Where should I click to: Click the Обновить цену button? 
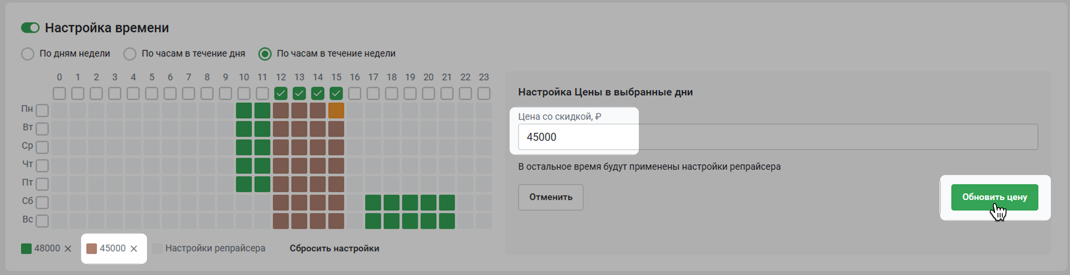(994, 197)
